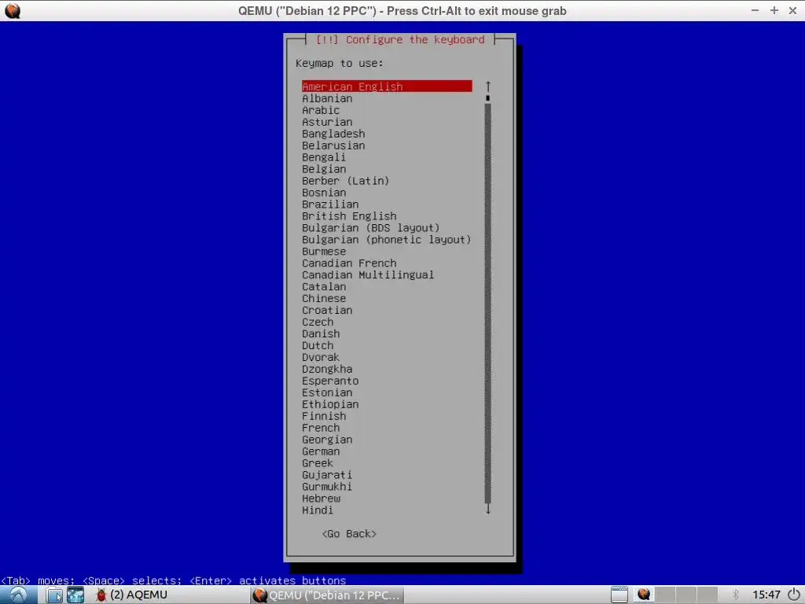Click the Bluetooth tray icon
Viewport: 805px width, 604px height.
(x=735, y=595)
